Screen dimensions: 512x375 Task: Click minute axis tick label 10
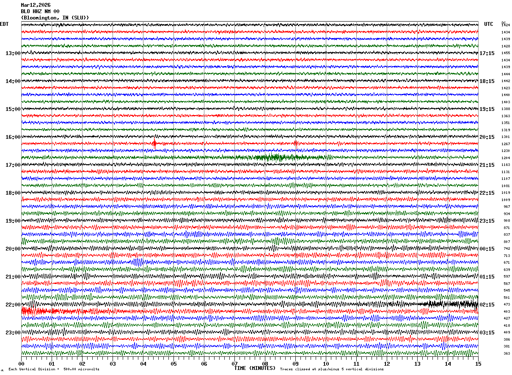coord(326,364)
